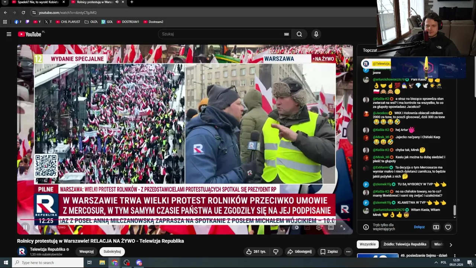Like the video with 261 tys.
This screenshot has height=268, width=476.
click(x=256, y=252)
